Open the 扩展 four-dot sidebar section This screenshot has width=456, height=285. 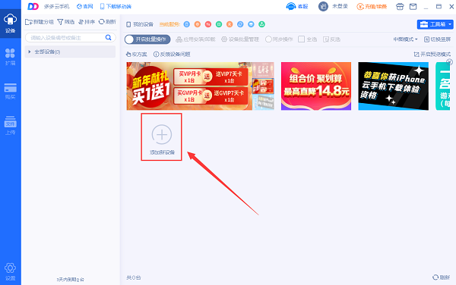tap(10, 57)
